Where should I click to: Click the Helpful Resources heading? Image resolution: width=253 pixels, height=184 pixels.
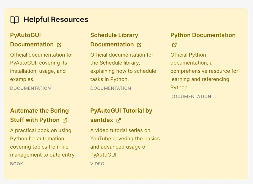(x=56, y=19)
